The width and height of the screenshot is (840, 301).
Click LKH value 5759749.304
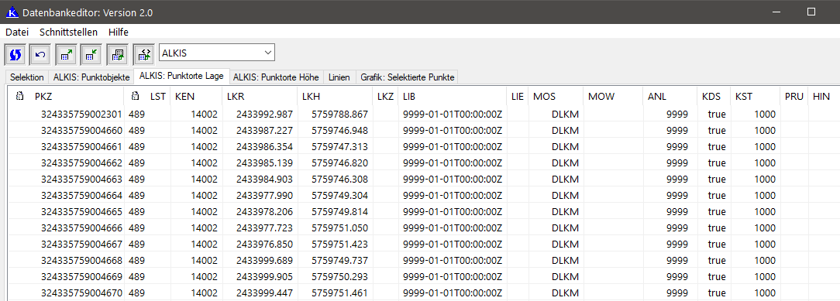tap(339, 195)
